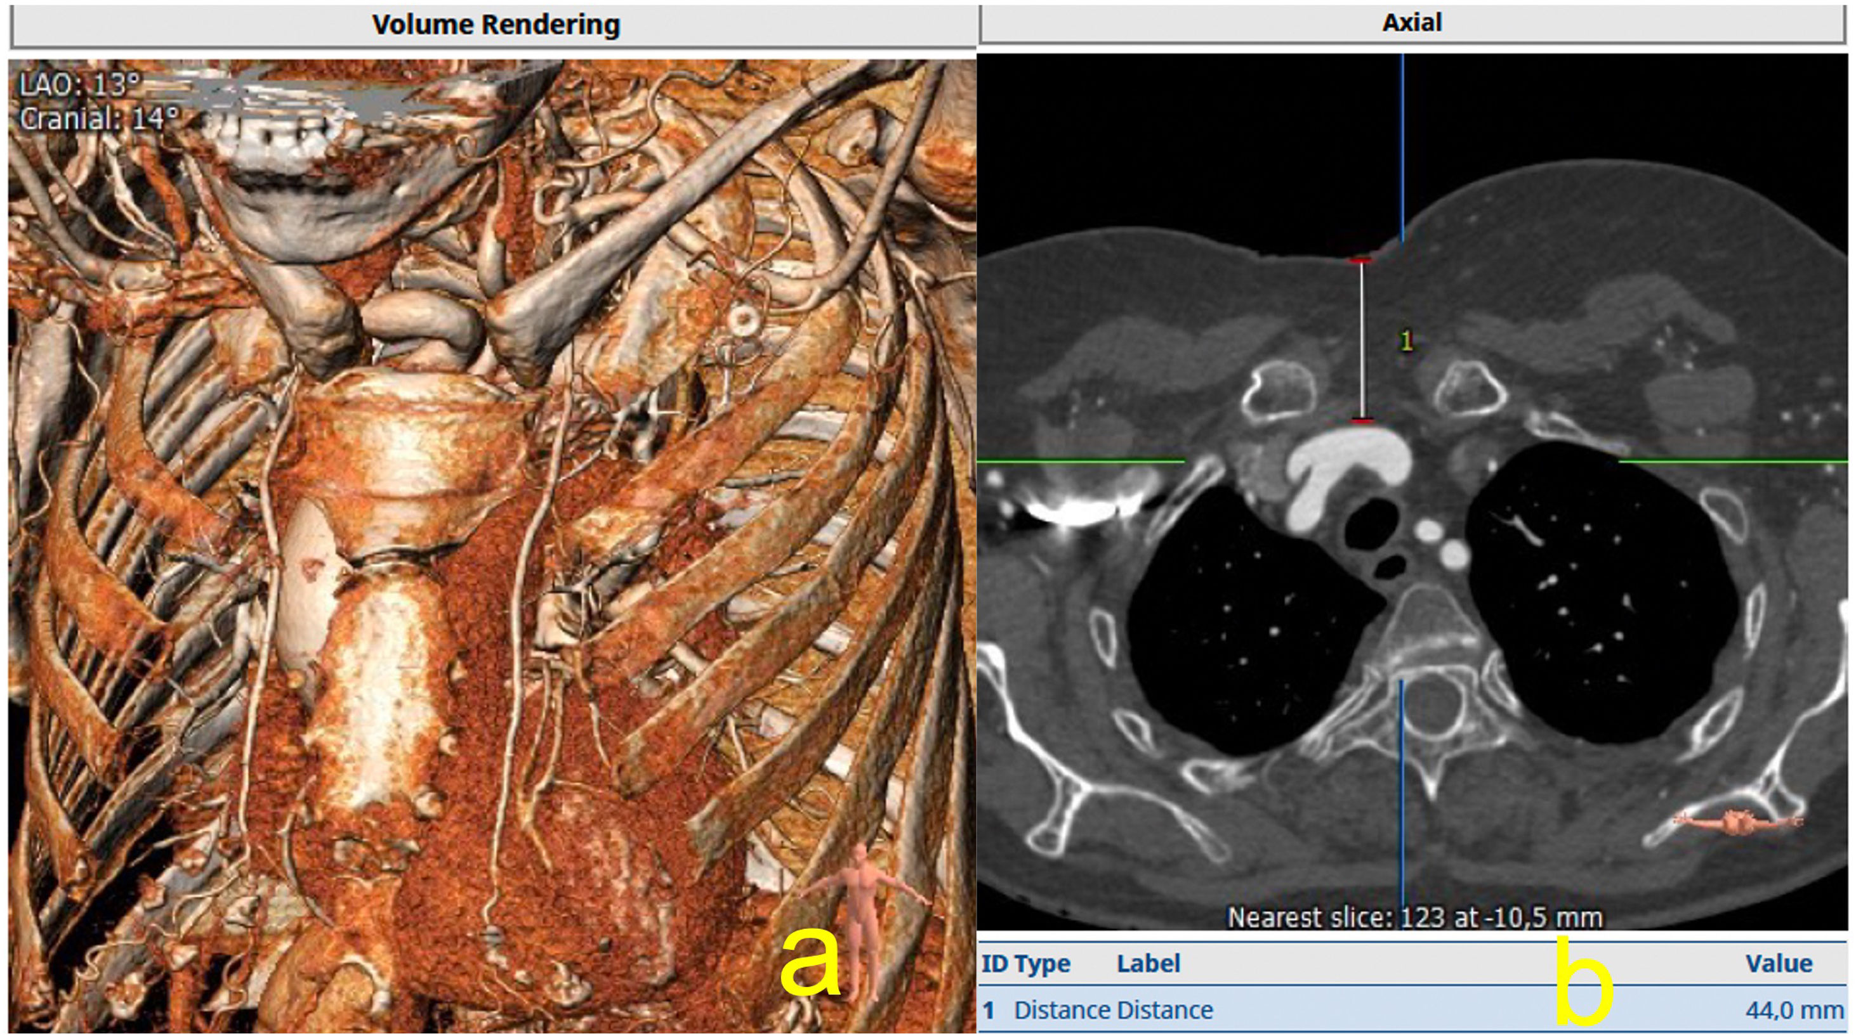Click the 44,0 mm value cell
This screenshot has height=1036, width=1856.
pyautogui.click(x=1793, y=1010)
